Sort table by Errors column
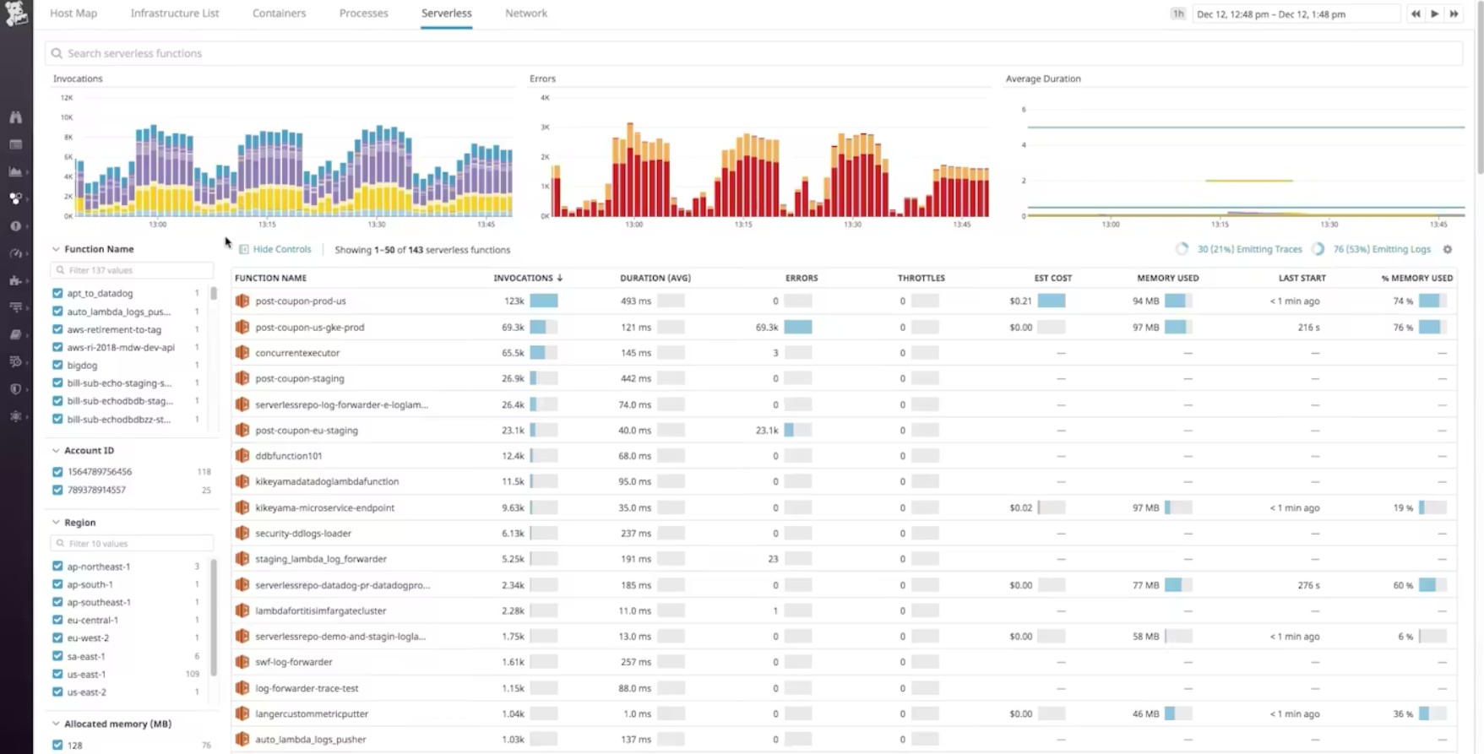The height and width of the screenshot is (754, 1484). 802,278
